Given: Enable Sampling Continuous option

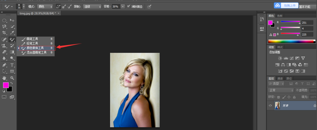Looking at the screenshot, I should [58, 6].
